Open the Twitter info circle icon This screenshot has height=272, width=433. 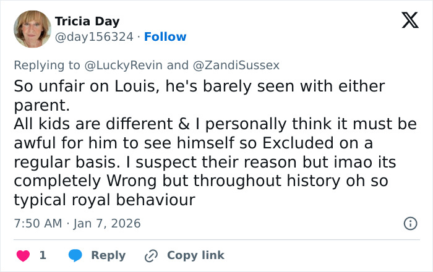click(409, 223)
